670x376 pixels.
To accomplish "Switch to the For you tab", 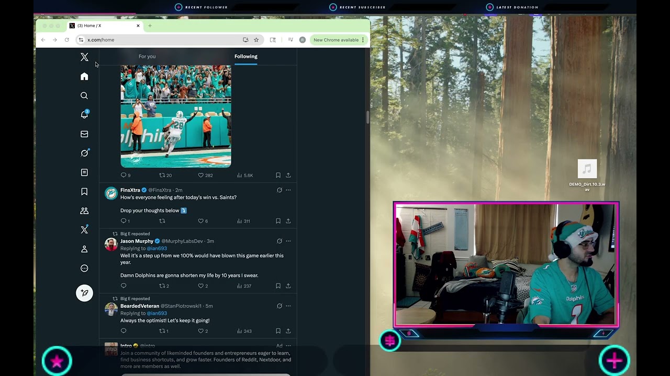I will coord(147,56).
